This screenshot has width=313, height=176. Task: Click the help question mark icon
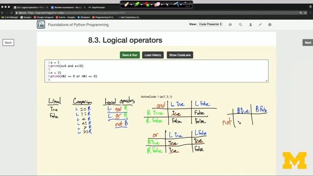pos(269,24)
